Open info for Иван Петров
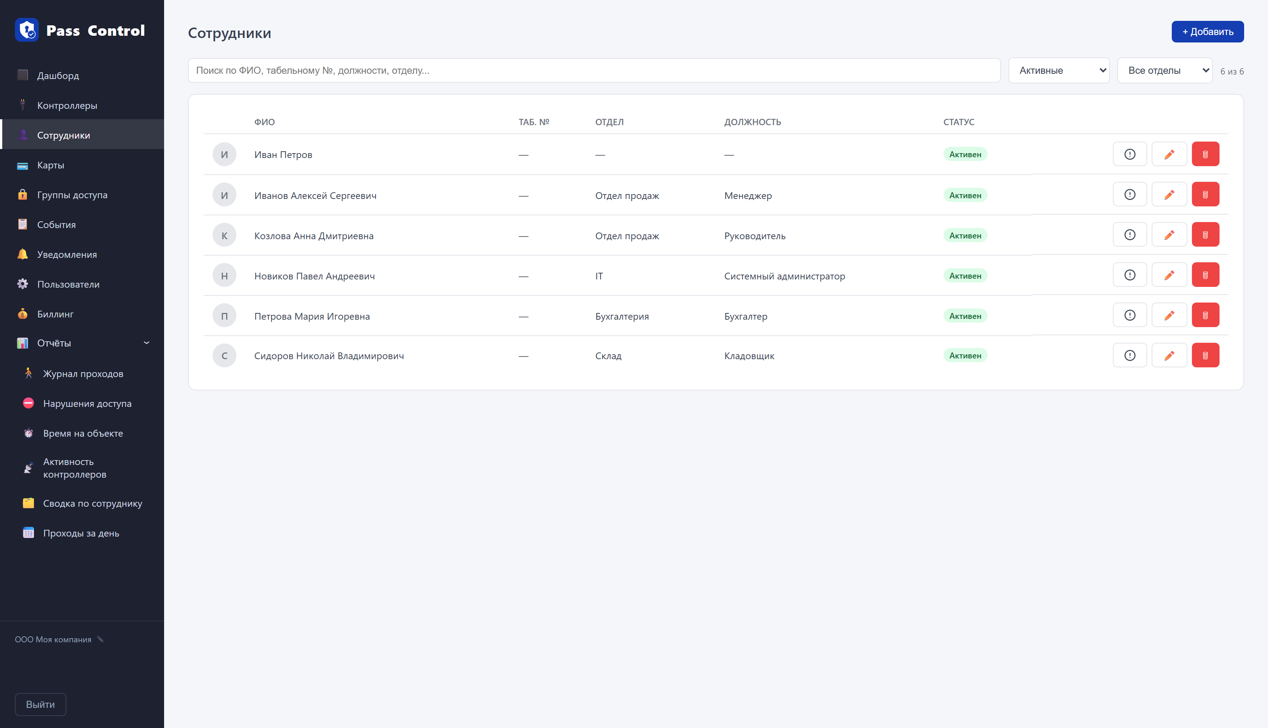The width and height of the screenshot is (1268, 728). tap(1129, 154)
